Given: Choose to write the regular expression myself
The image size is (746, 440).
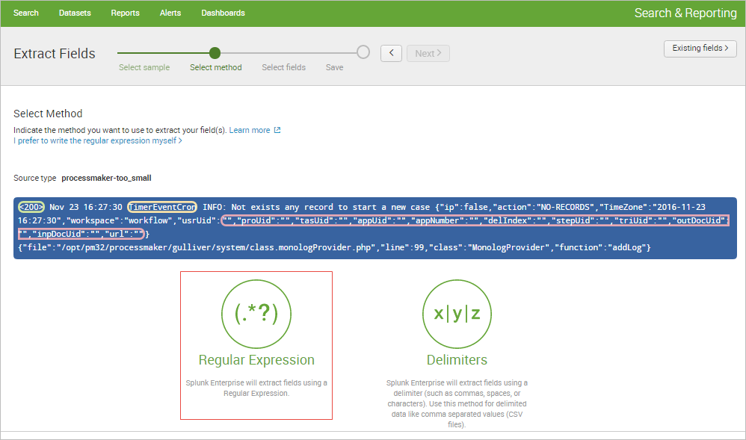Looking at the screenshot, I should (x=97, y=140).
